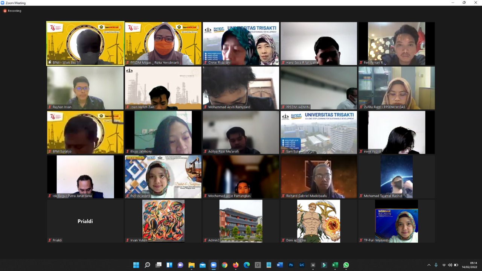Select the Universitas Trisakti Sam Sol video tile
The image size is (482, 271).
[319, 132]
